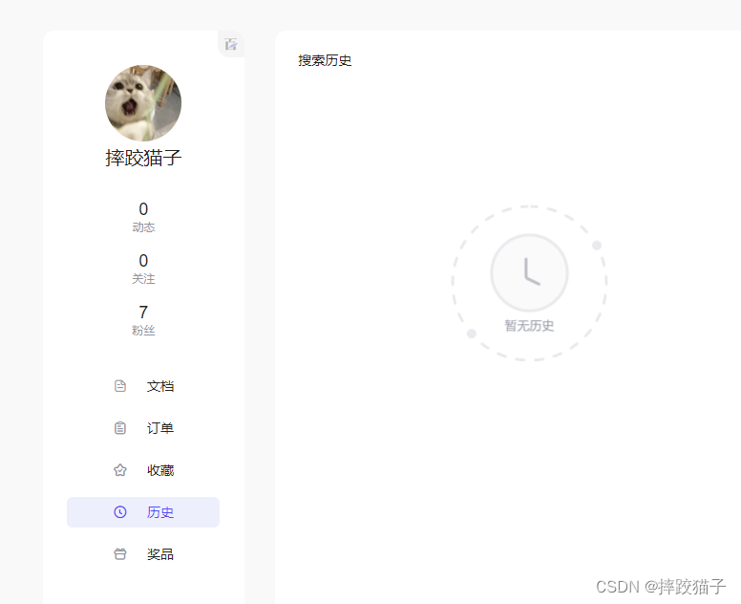Click the 暂无历史 placeholder text
The height and width of the screenshot is (604, 741).
pyautogui.click(x=529, y=325)
